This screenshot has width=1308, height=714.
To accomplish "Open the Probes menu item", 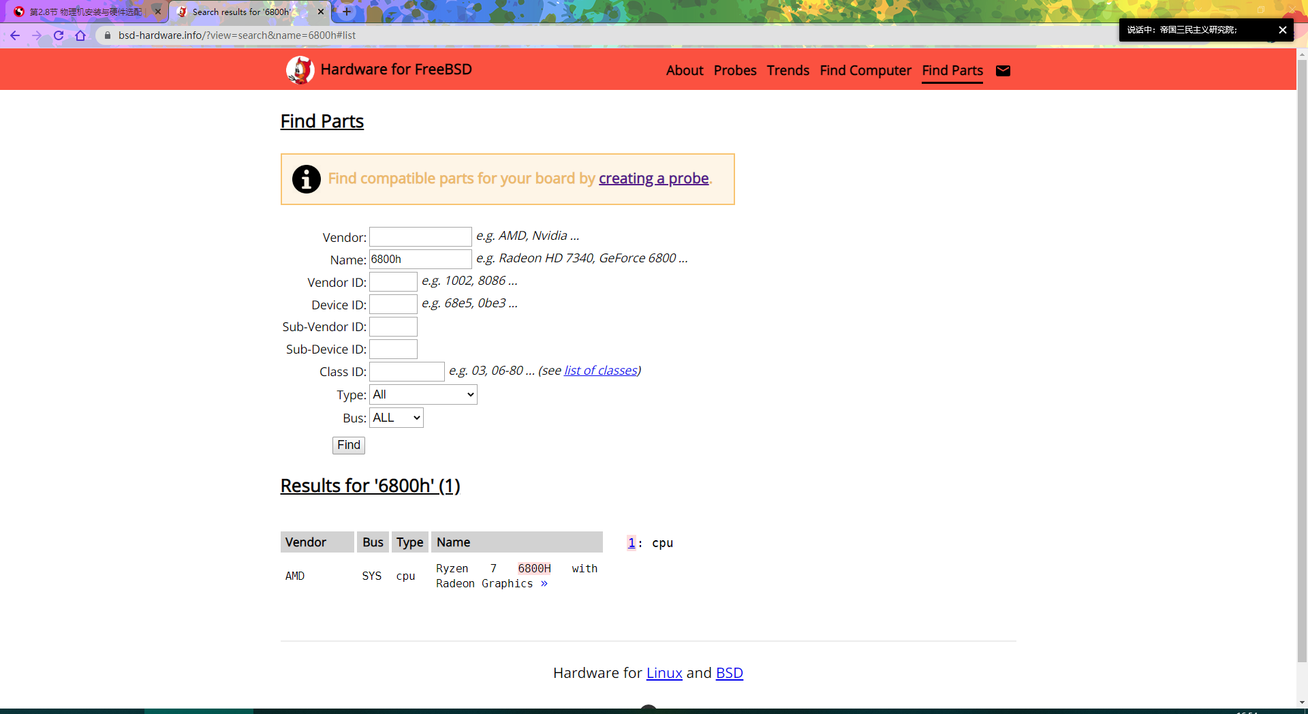I will 735,70.
